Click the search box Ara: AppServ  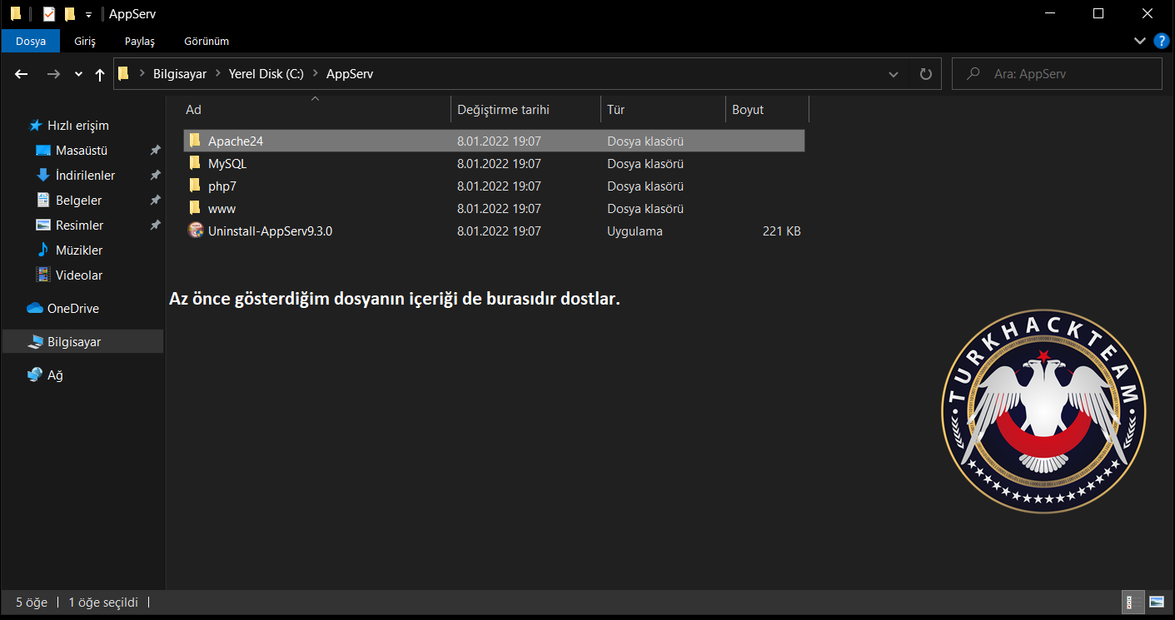pyautogui.click(x=1057, y=74)
